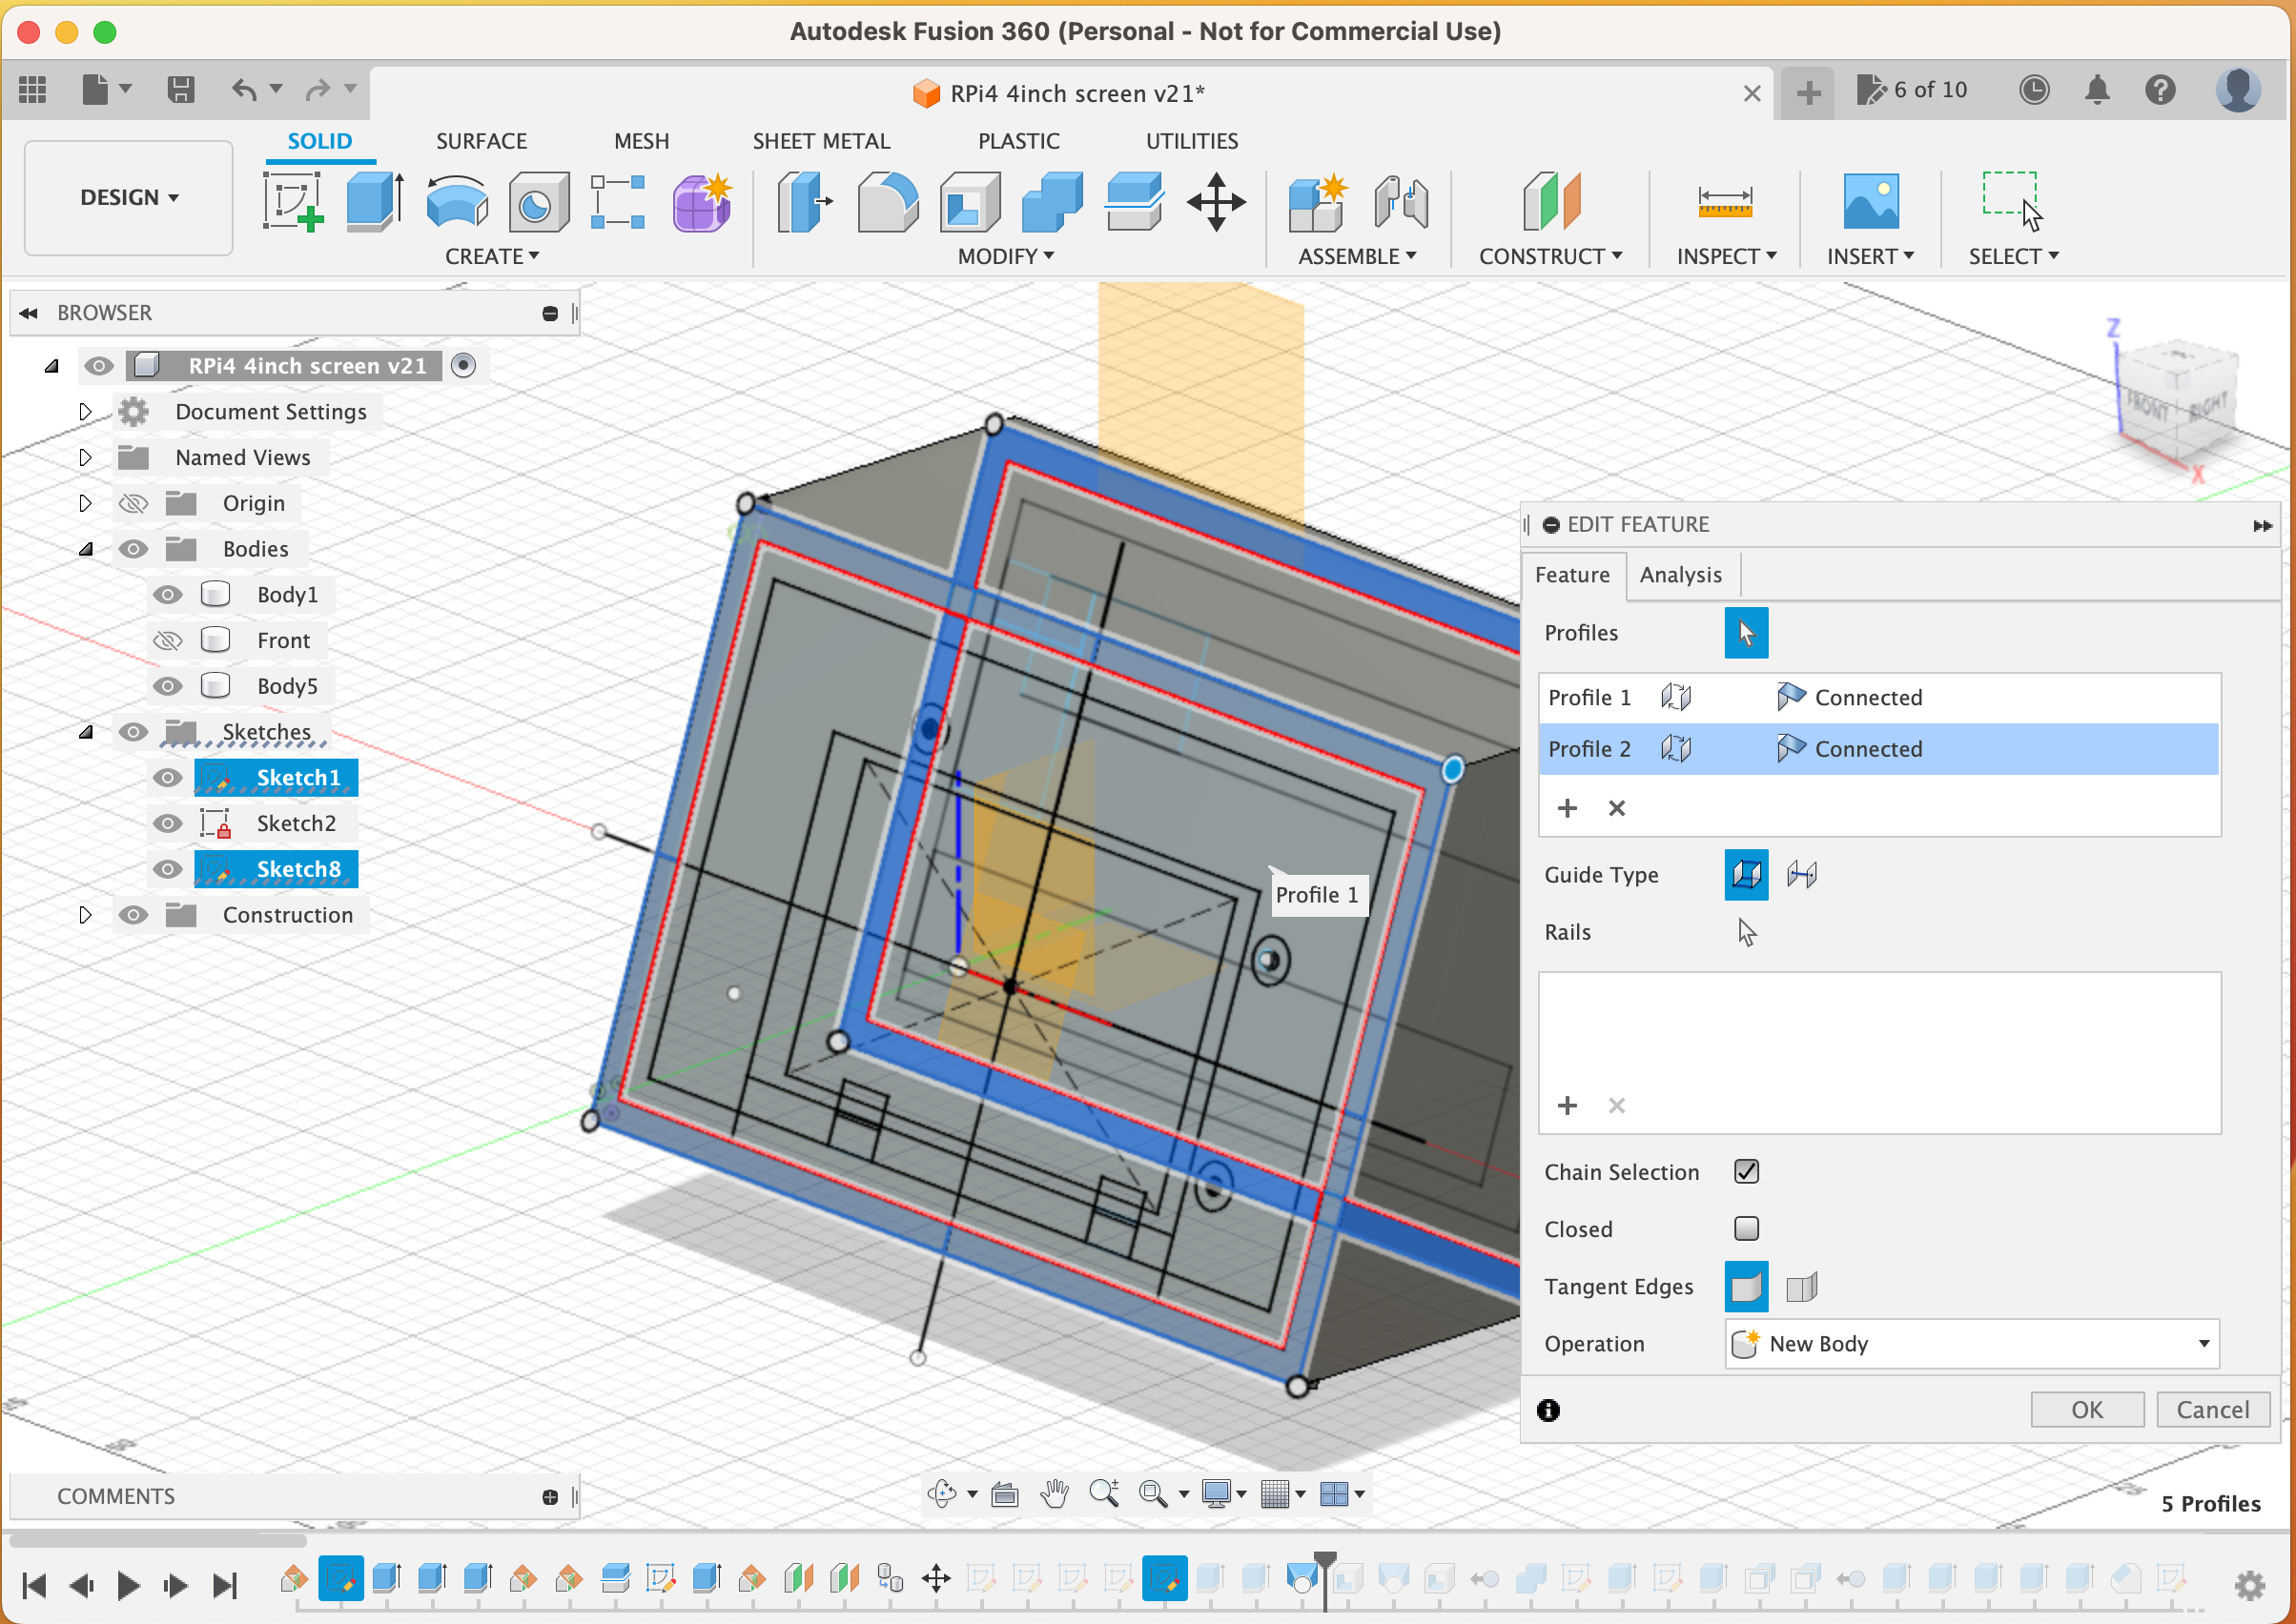Select the Hole tool
This screenshot has width=2296, height=1624.
click(x=538, y=201)
